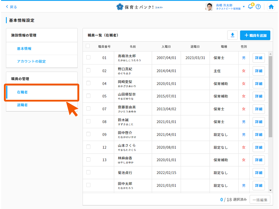Image resolution: width=279 pixels, height=209 pixels.
Task: Click the download staff list icon
Action: pyautogui.click(x=232, y=35)
